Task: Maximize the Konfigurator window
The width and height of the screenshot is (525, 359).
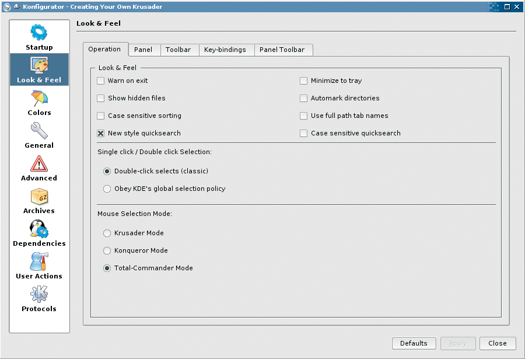Action: point(508,6)
